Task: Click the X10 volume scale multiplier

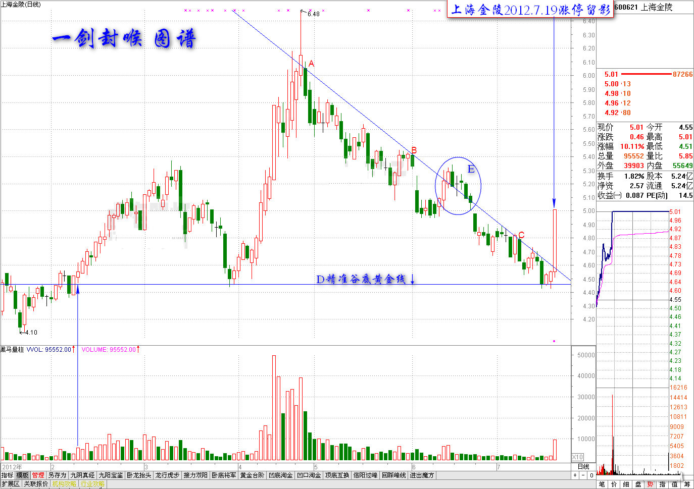Action: pyautogui.click(x=577, y=457)
